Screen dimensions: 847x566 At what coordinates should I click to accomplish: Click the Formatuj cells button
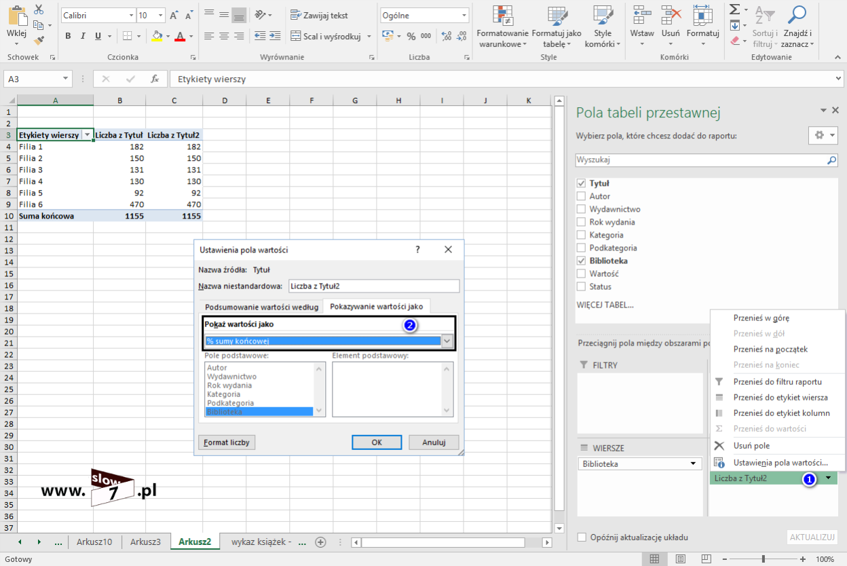point(702,27)
